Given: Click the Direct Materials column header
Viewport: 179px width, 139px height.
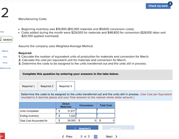Looking at the screenshot, I should pos(66,105).
